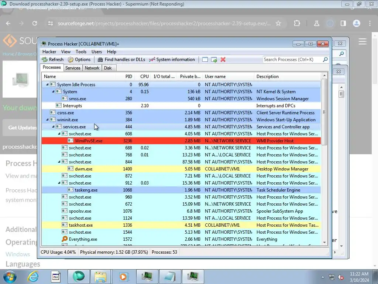The image size is (378, 284).
Task: Open the browser three-dot menu
Action: pyautogui.click(x=370, y=23)
